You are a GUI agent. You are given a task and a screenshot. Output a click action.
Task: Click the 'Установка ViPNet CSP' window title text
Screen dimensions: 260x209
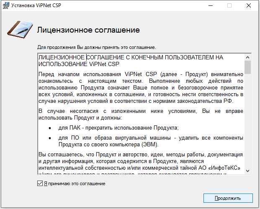click(36, 5)
